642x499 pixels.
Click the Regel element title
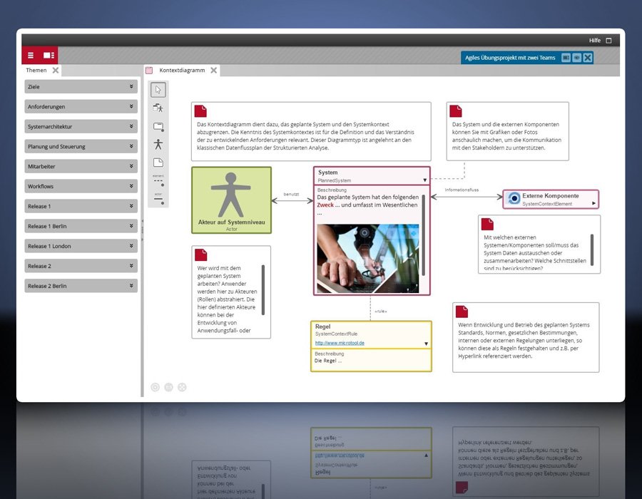[x=322, y=326]
